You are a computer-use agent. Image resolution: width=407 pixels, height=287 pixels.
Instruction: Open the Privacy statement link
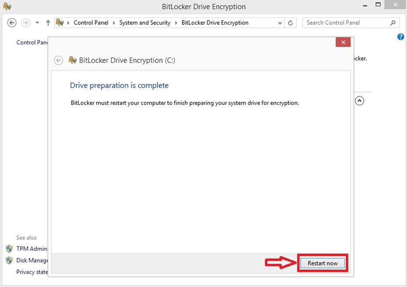[x=32, y=272]
